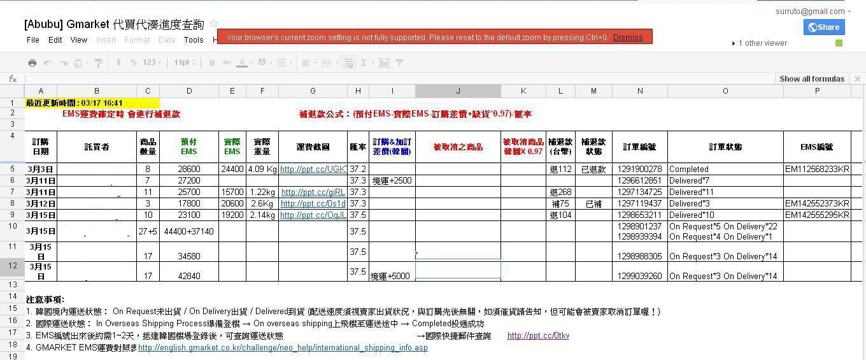Open the View menu
This screenshot has width=866, height=360.
tap(79, 40)
